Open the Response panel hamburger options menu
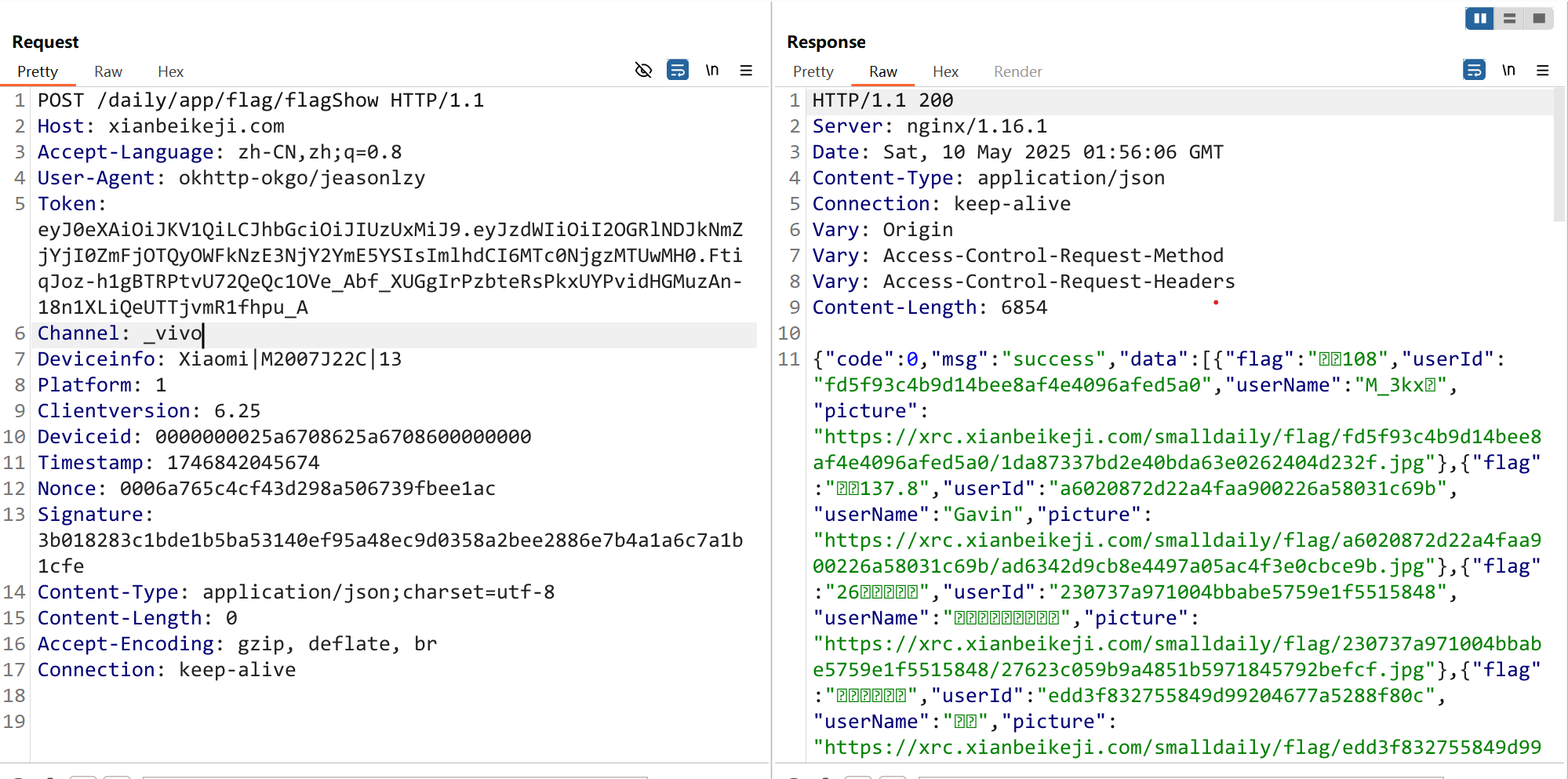Viewport: 1568px width, 779px height. pyautogui.click(x=1542, y=71)
